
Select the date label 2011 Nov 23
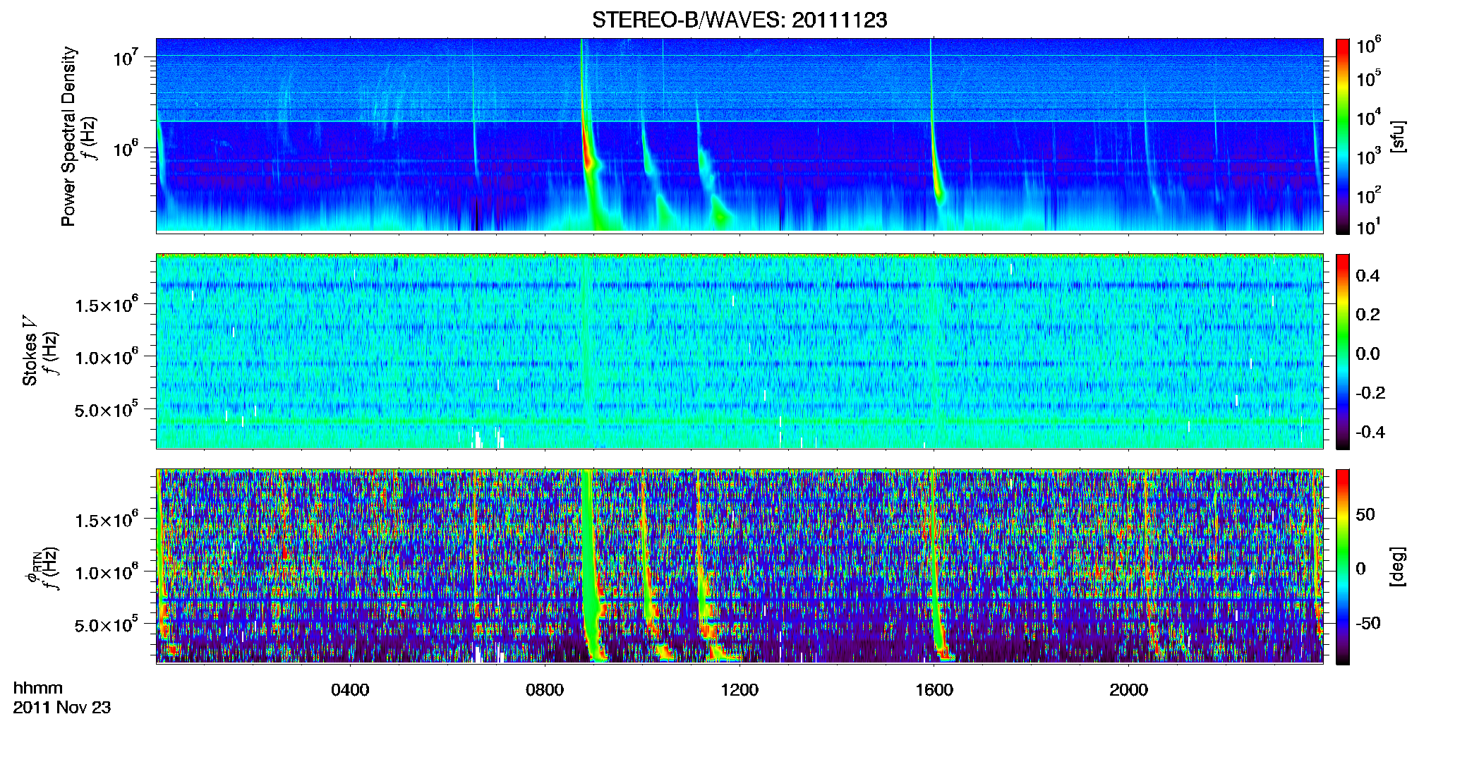(62, 708)
